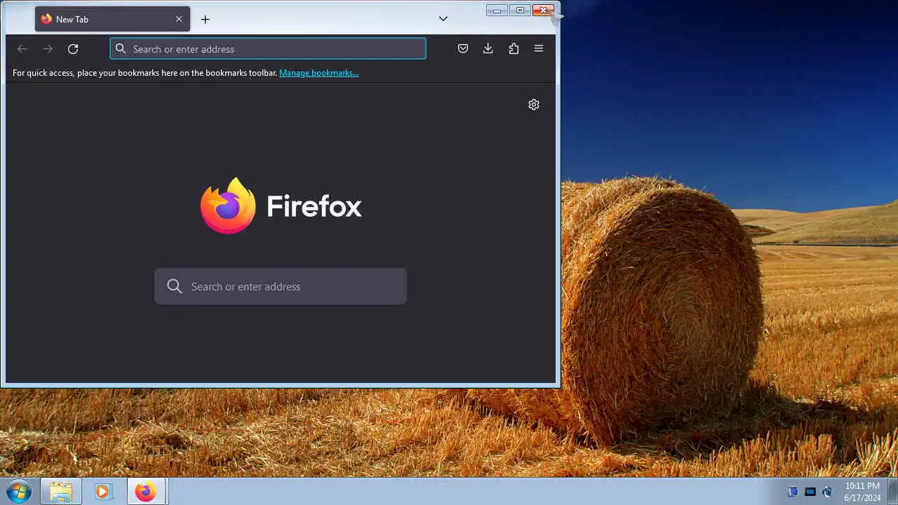The image size is (898, 505).
Task: Click the Firefox wordmark text
Action: (x=314, y=206)
